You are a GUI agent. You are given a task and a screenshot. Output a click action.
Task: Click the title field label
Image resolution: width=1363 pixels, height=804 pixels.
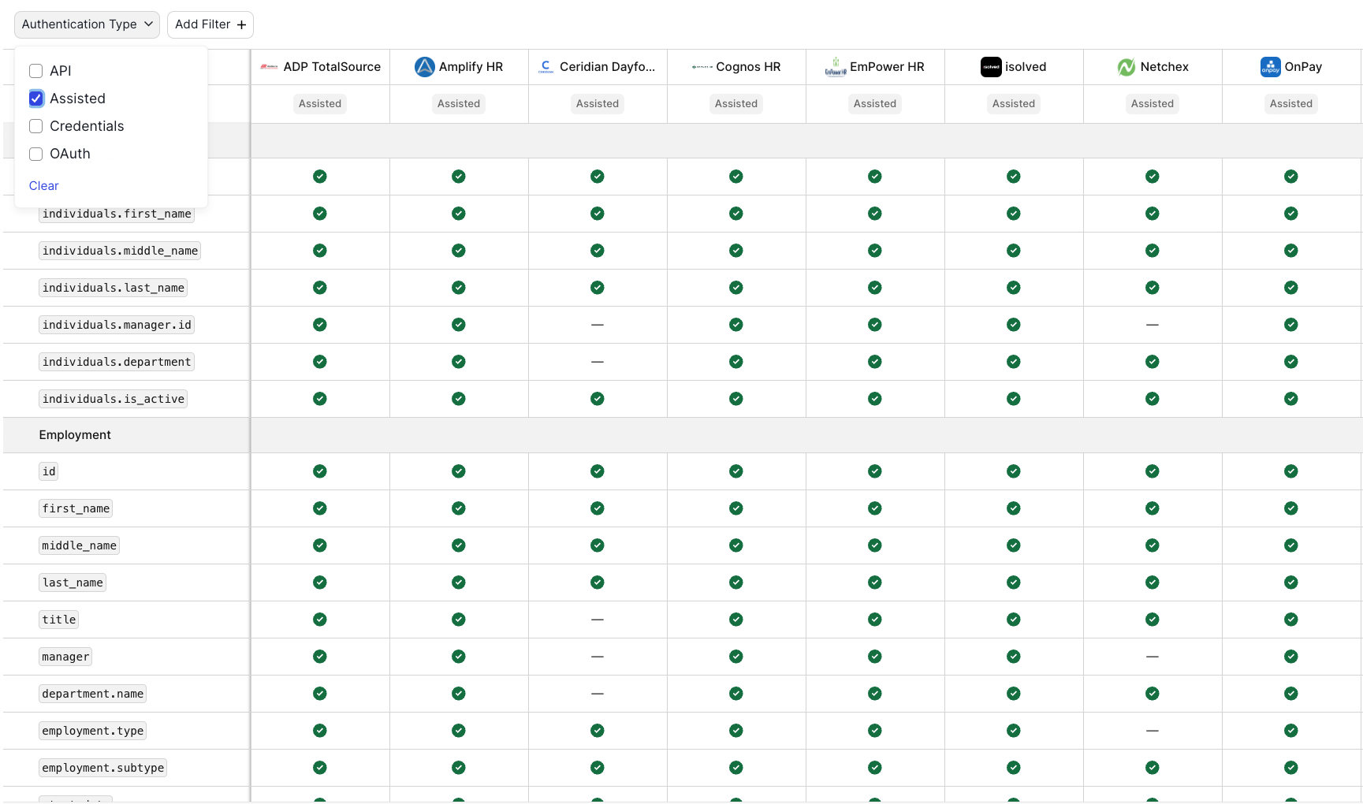pyautogui.click(x=59, y=620)
